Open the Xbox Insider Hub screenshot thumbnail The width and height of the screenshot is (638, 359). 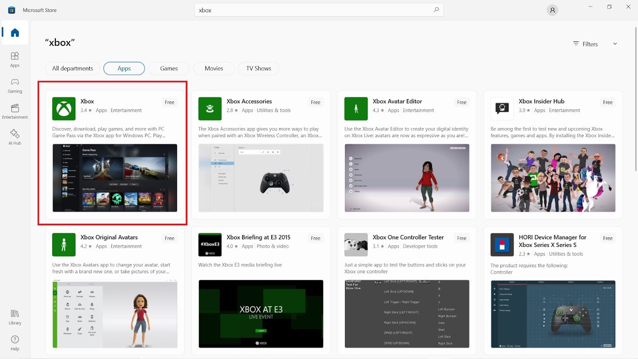coord(553,178)
